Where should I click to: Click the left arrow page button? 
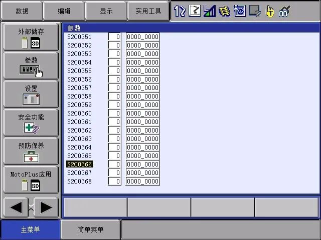[16, 207]
